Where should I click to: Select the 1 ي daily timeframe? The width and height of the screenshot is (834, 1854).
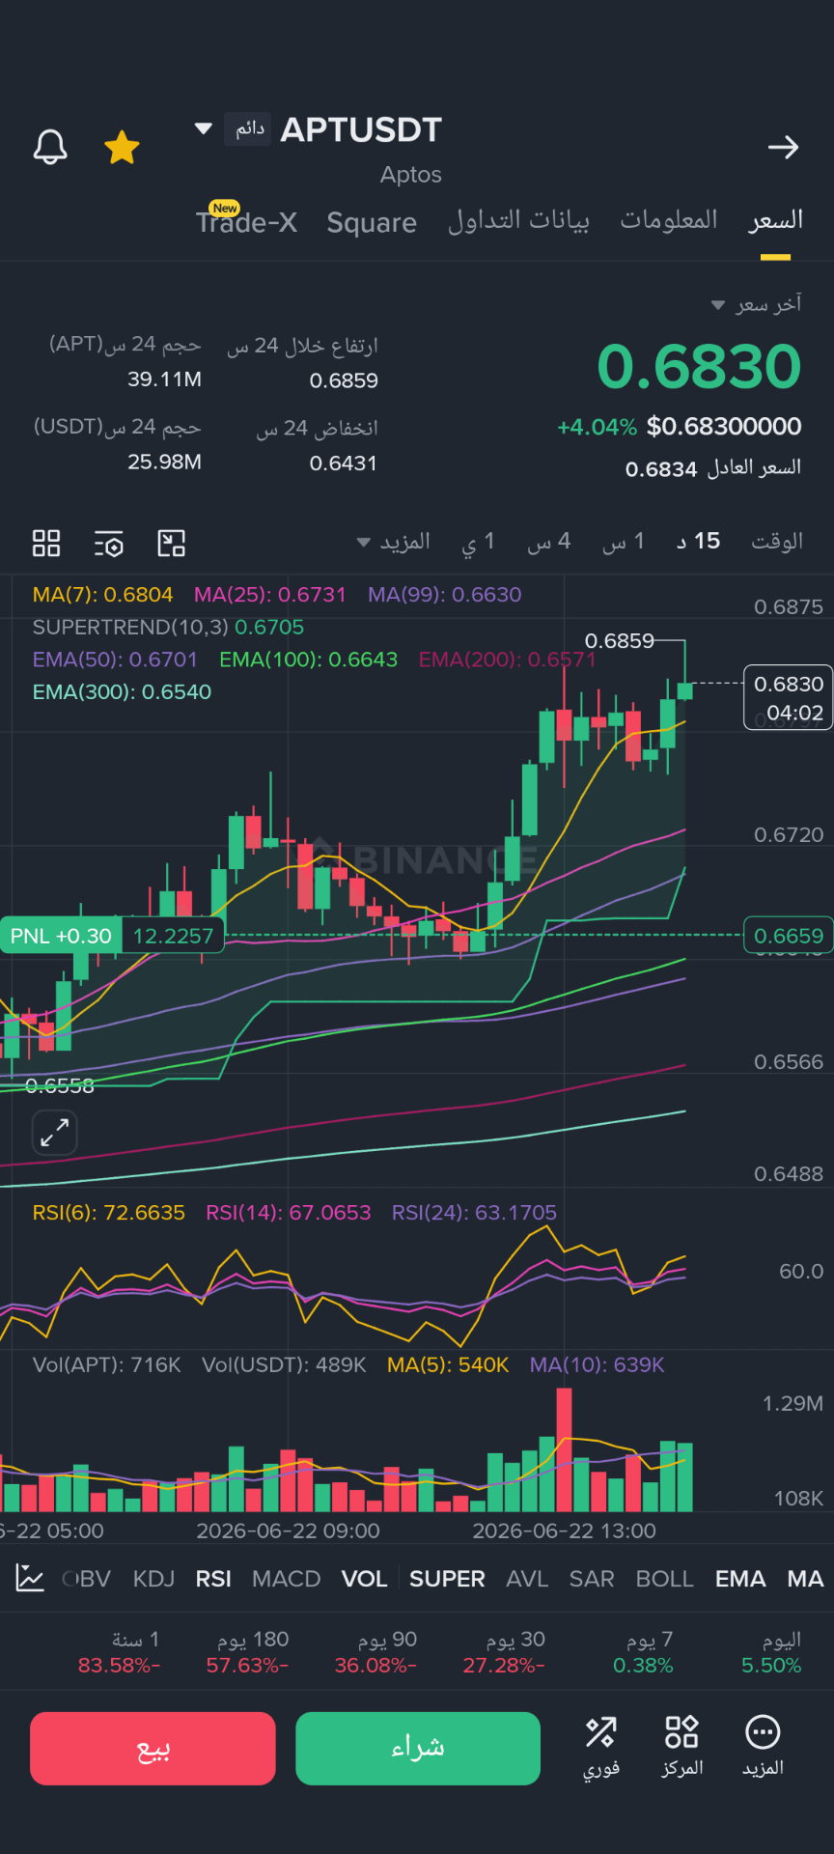coord(478,542)
